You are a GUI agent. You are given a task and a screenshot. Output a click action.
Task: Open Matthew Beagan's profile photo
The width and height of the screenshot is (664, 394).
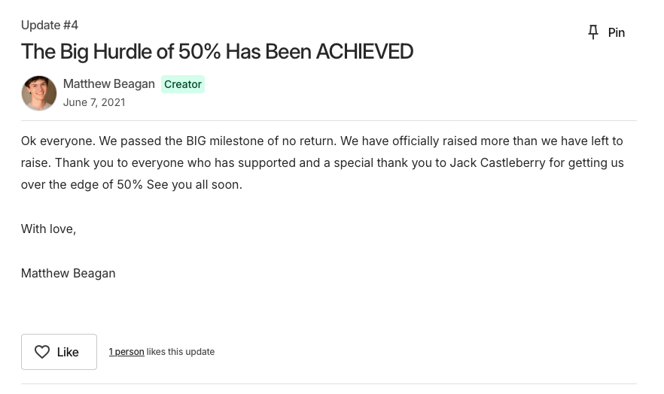coord(39,93)
